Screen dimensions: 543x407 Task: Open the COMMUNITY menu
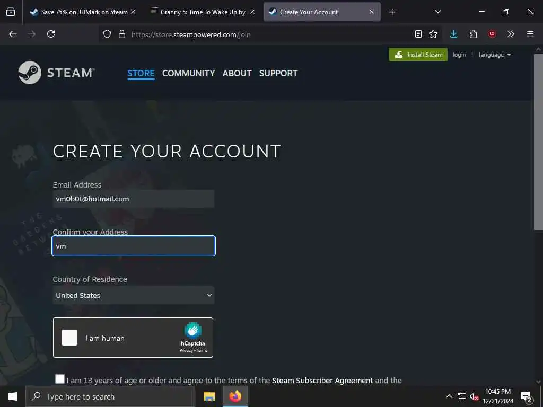(188, 73)
